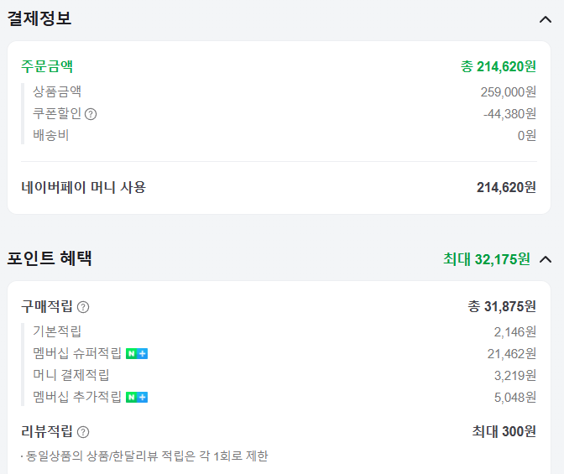Click the 총 214,620원 order total
Image resolution: width=564 pixels, height=474 pixels.
pos(498,66)
